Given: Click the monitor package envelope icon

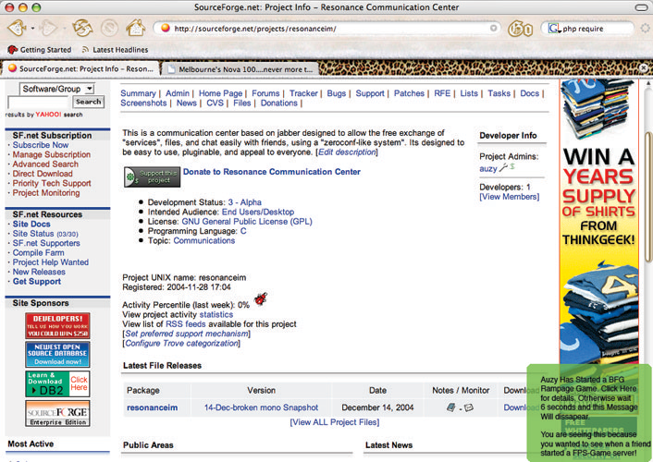Looking at the screenshot, I should pos(468,407).
